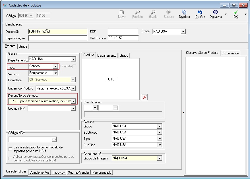The image size is (250, 179).
Task: Toggle the Contrato checkbox
Action: 74,66
